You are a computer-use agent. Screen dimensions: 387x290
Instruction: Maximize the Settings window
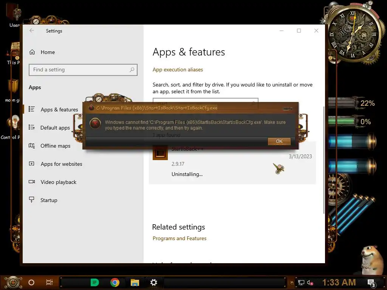tap(299, 31)
